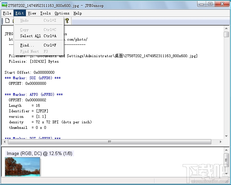Open the Help menu
Screen dimensions: 231x185
[78, 13]
